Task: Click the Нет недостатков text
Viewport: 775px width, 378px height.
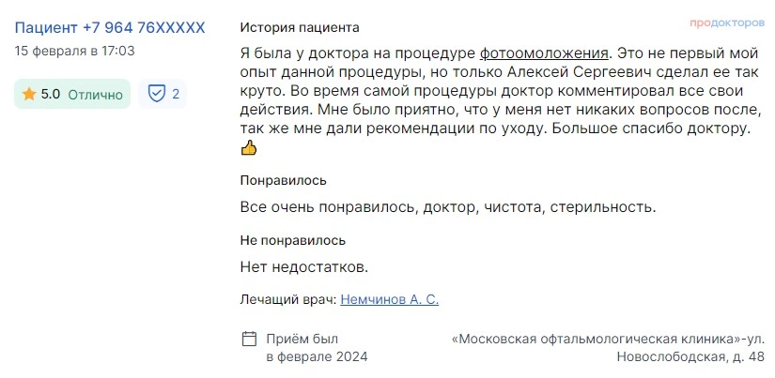Action: (304, 267)
